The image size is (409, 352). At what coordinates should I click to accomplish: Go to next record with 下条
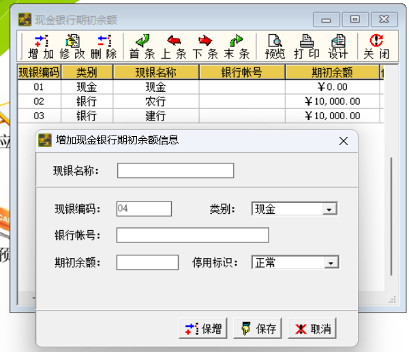(205, 46)
